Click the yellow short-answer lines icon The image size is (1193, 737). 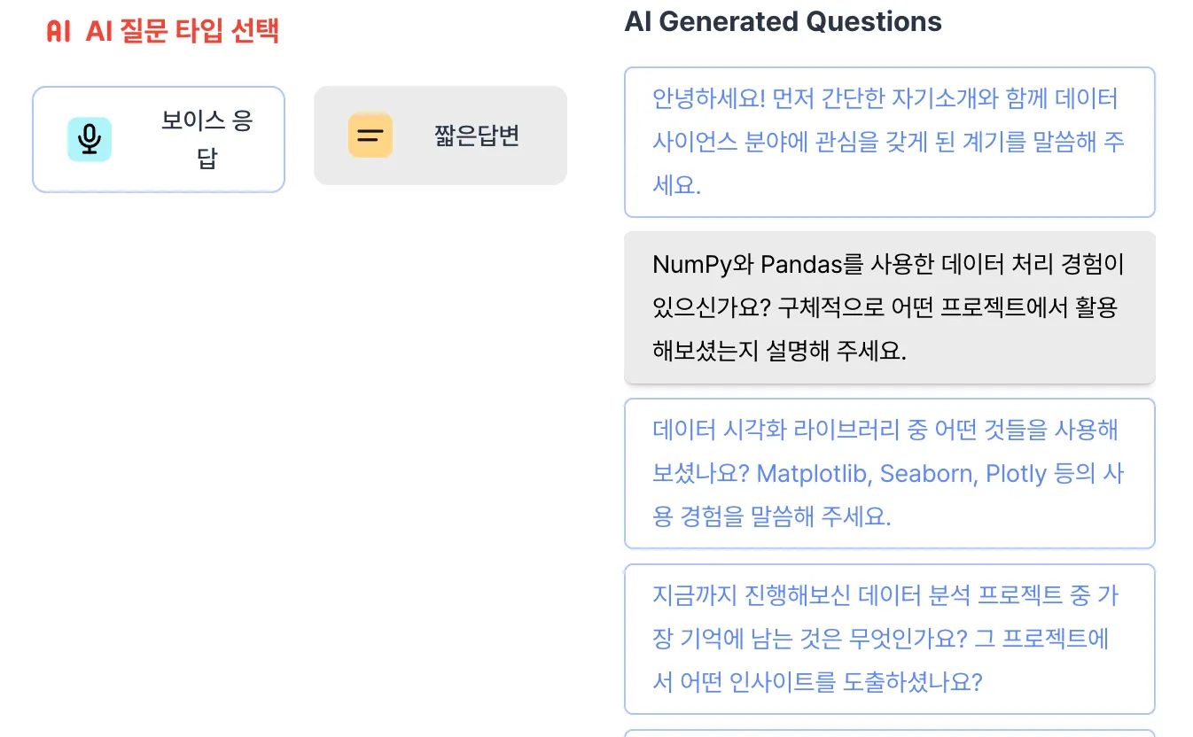click(x=370, y=136)
